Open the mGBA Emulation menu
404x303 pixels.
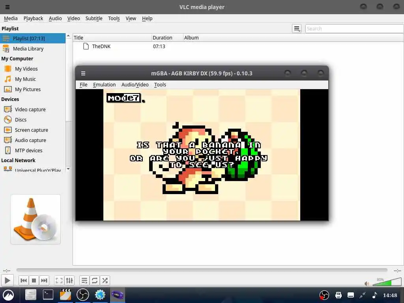[x=104, y=85]
